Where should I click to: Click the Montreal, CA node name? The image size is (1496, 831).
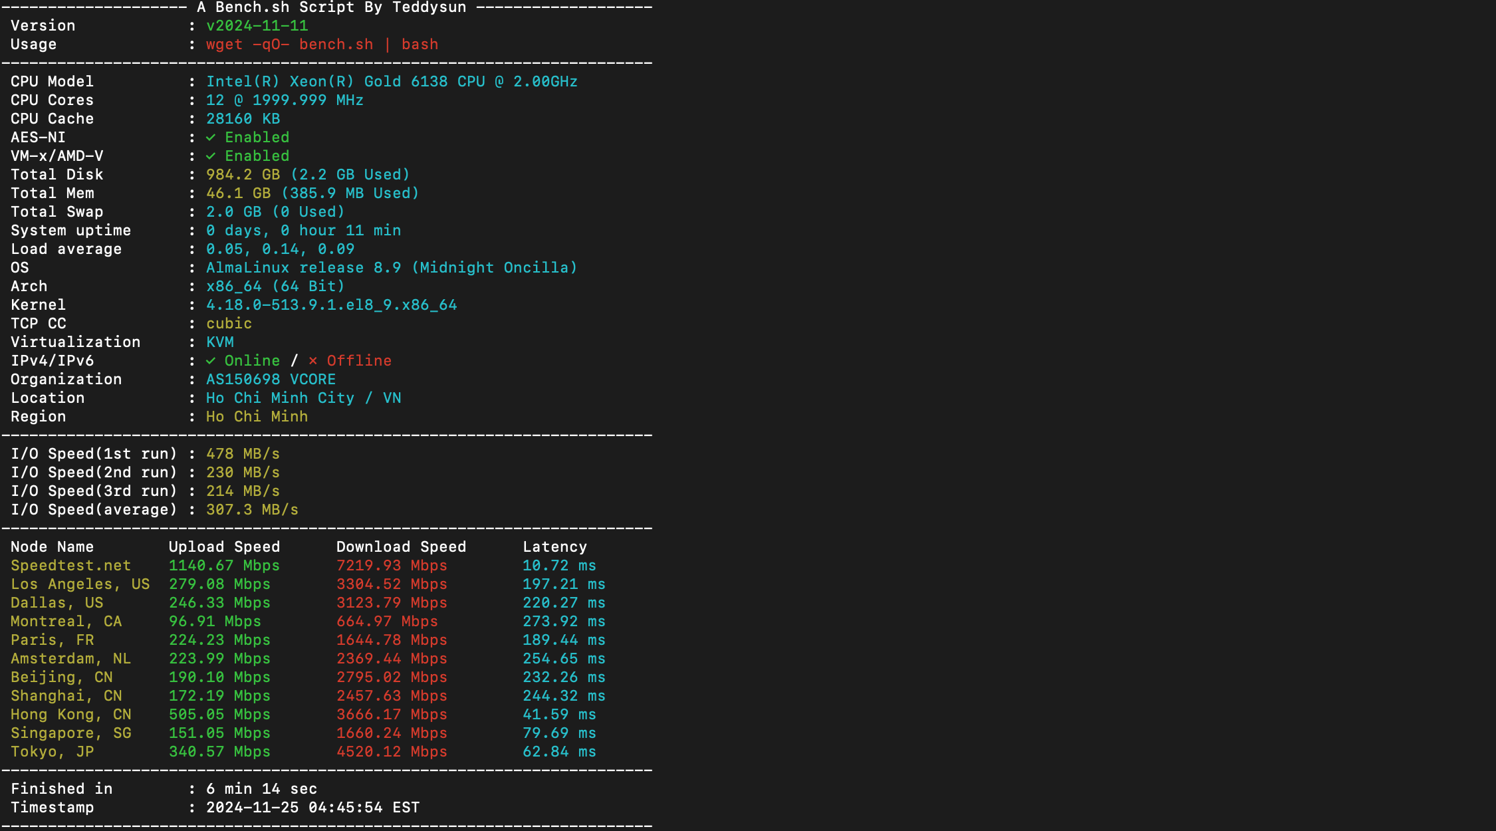(66, 621)
